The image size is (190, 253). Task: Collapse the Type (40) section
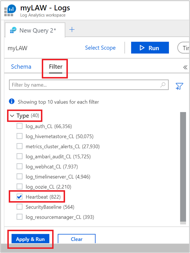[12, 115]
